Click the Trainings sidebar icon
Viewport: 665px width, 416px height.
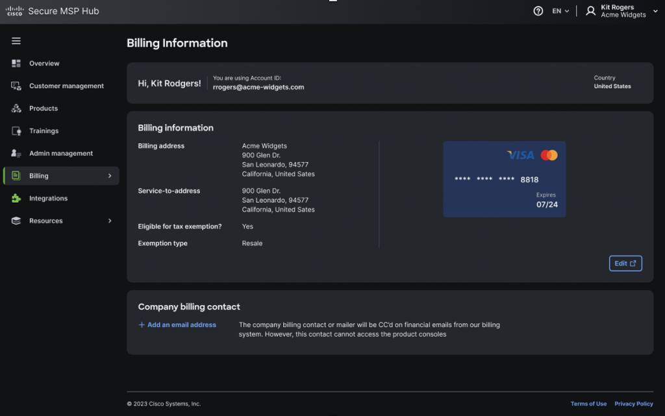click(x=16, y=131)
